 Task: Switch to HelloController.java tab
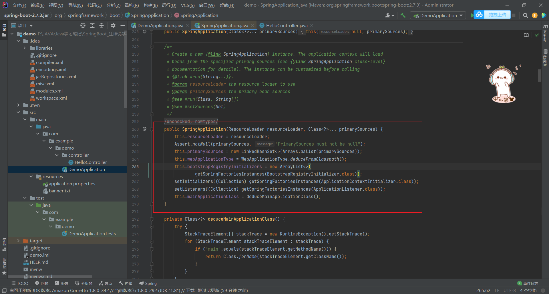pyautogui.click(x=287, y=25)
